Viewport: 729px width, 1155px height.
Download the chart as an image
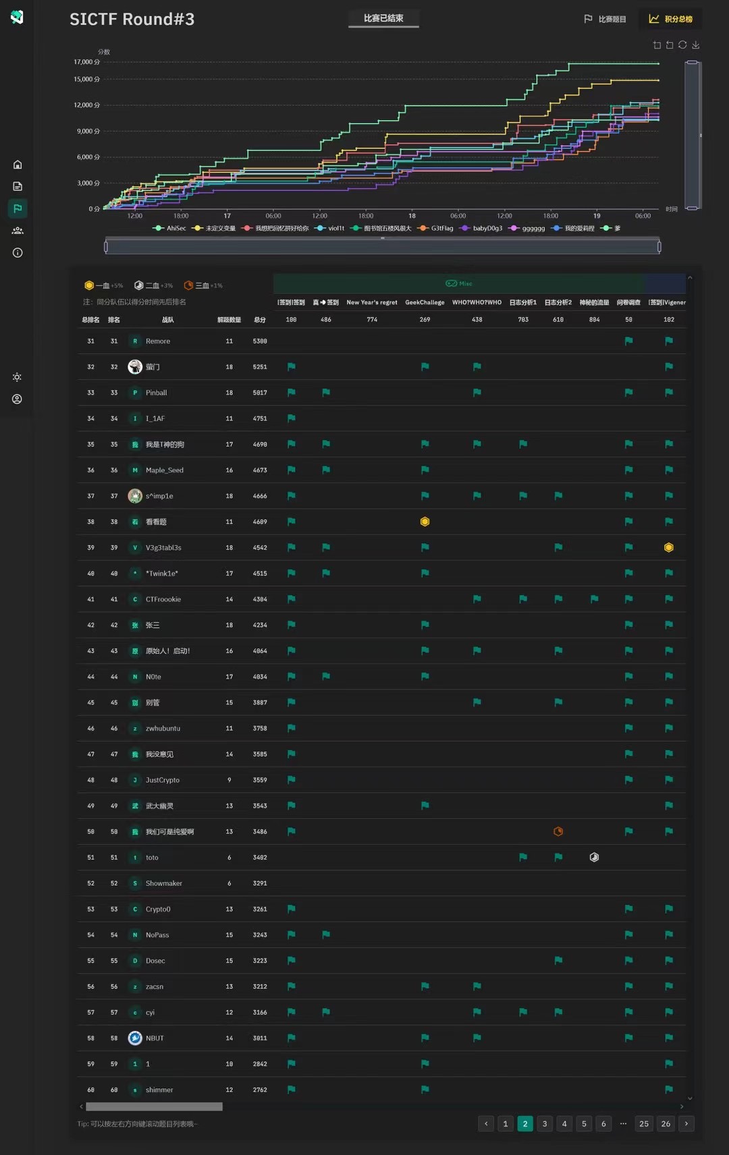click(695, 45)
